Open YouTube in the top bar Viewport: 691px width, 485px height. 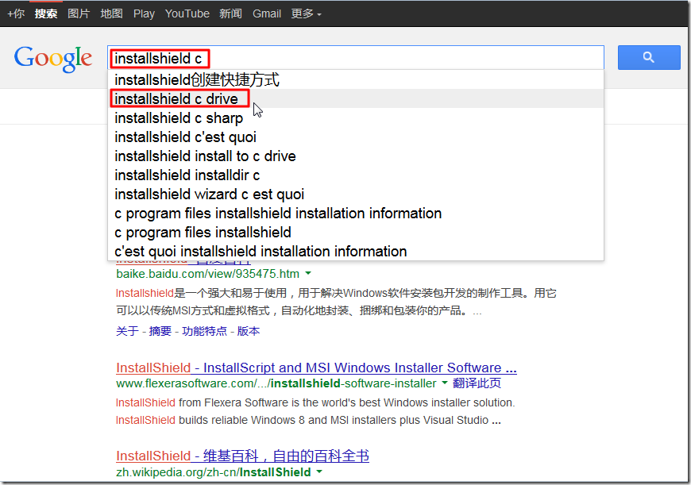(x=187, y=13)
